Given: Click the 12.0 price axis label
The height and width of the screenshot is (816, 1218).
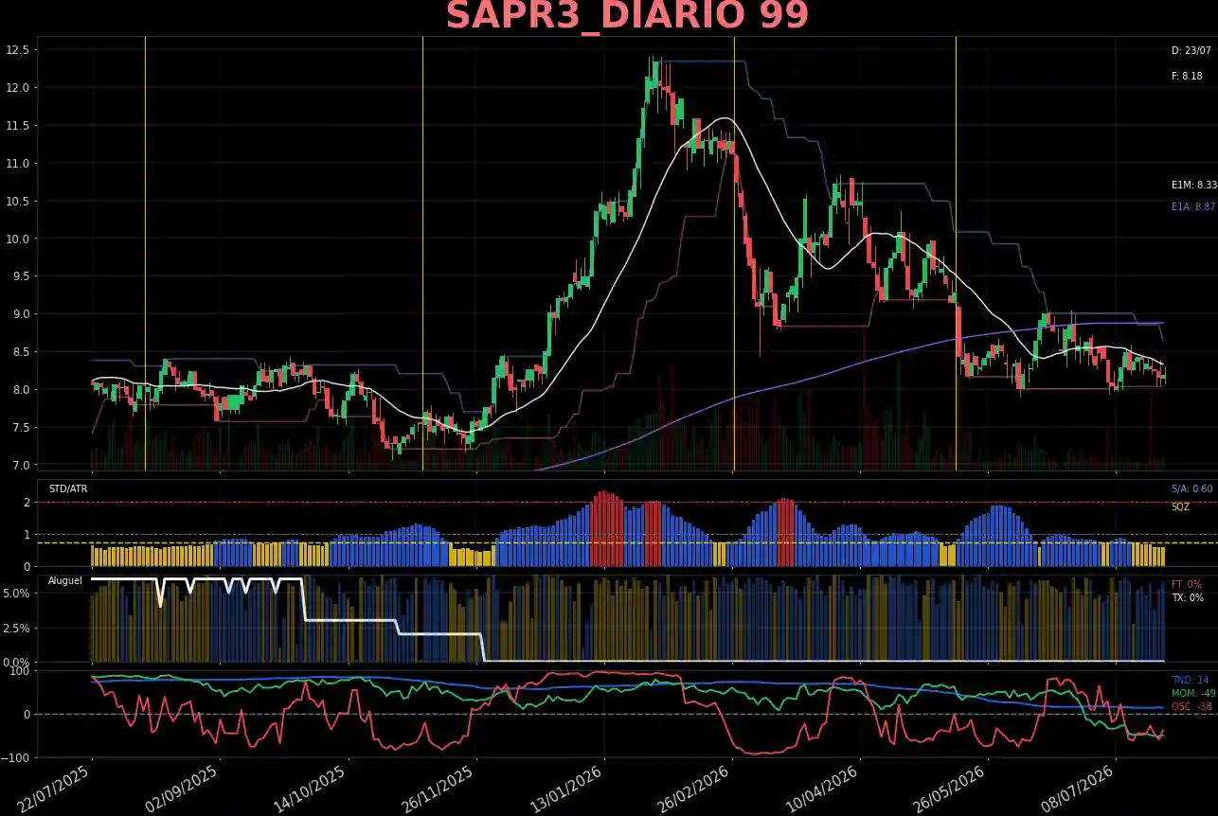Looking at the screenshot, I should click(19, 88).
